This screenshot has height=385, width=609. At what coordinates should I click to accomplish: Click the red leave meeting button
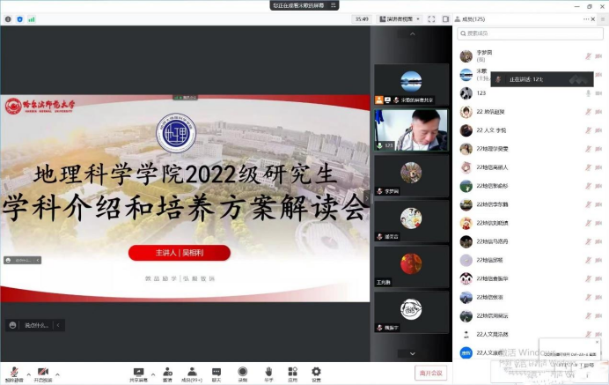tap(430, 374)
